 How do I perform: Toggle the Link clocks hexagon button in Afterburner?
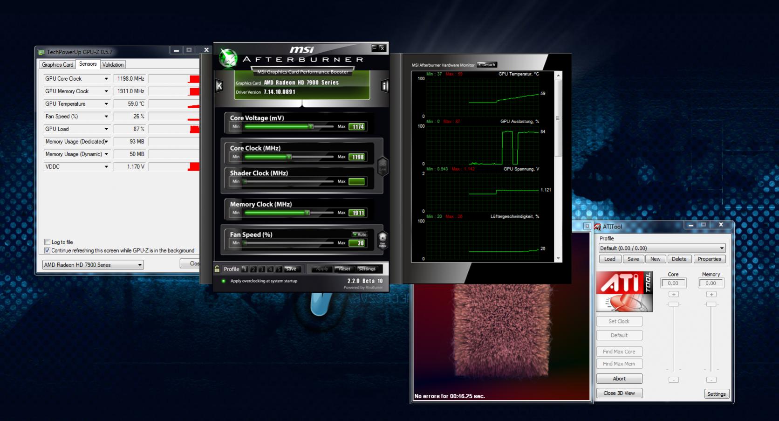coord(383,166)
